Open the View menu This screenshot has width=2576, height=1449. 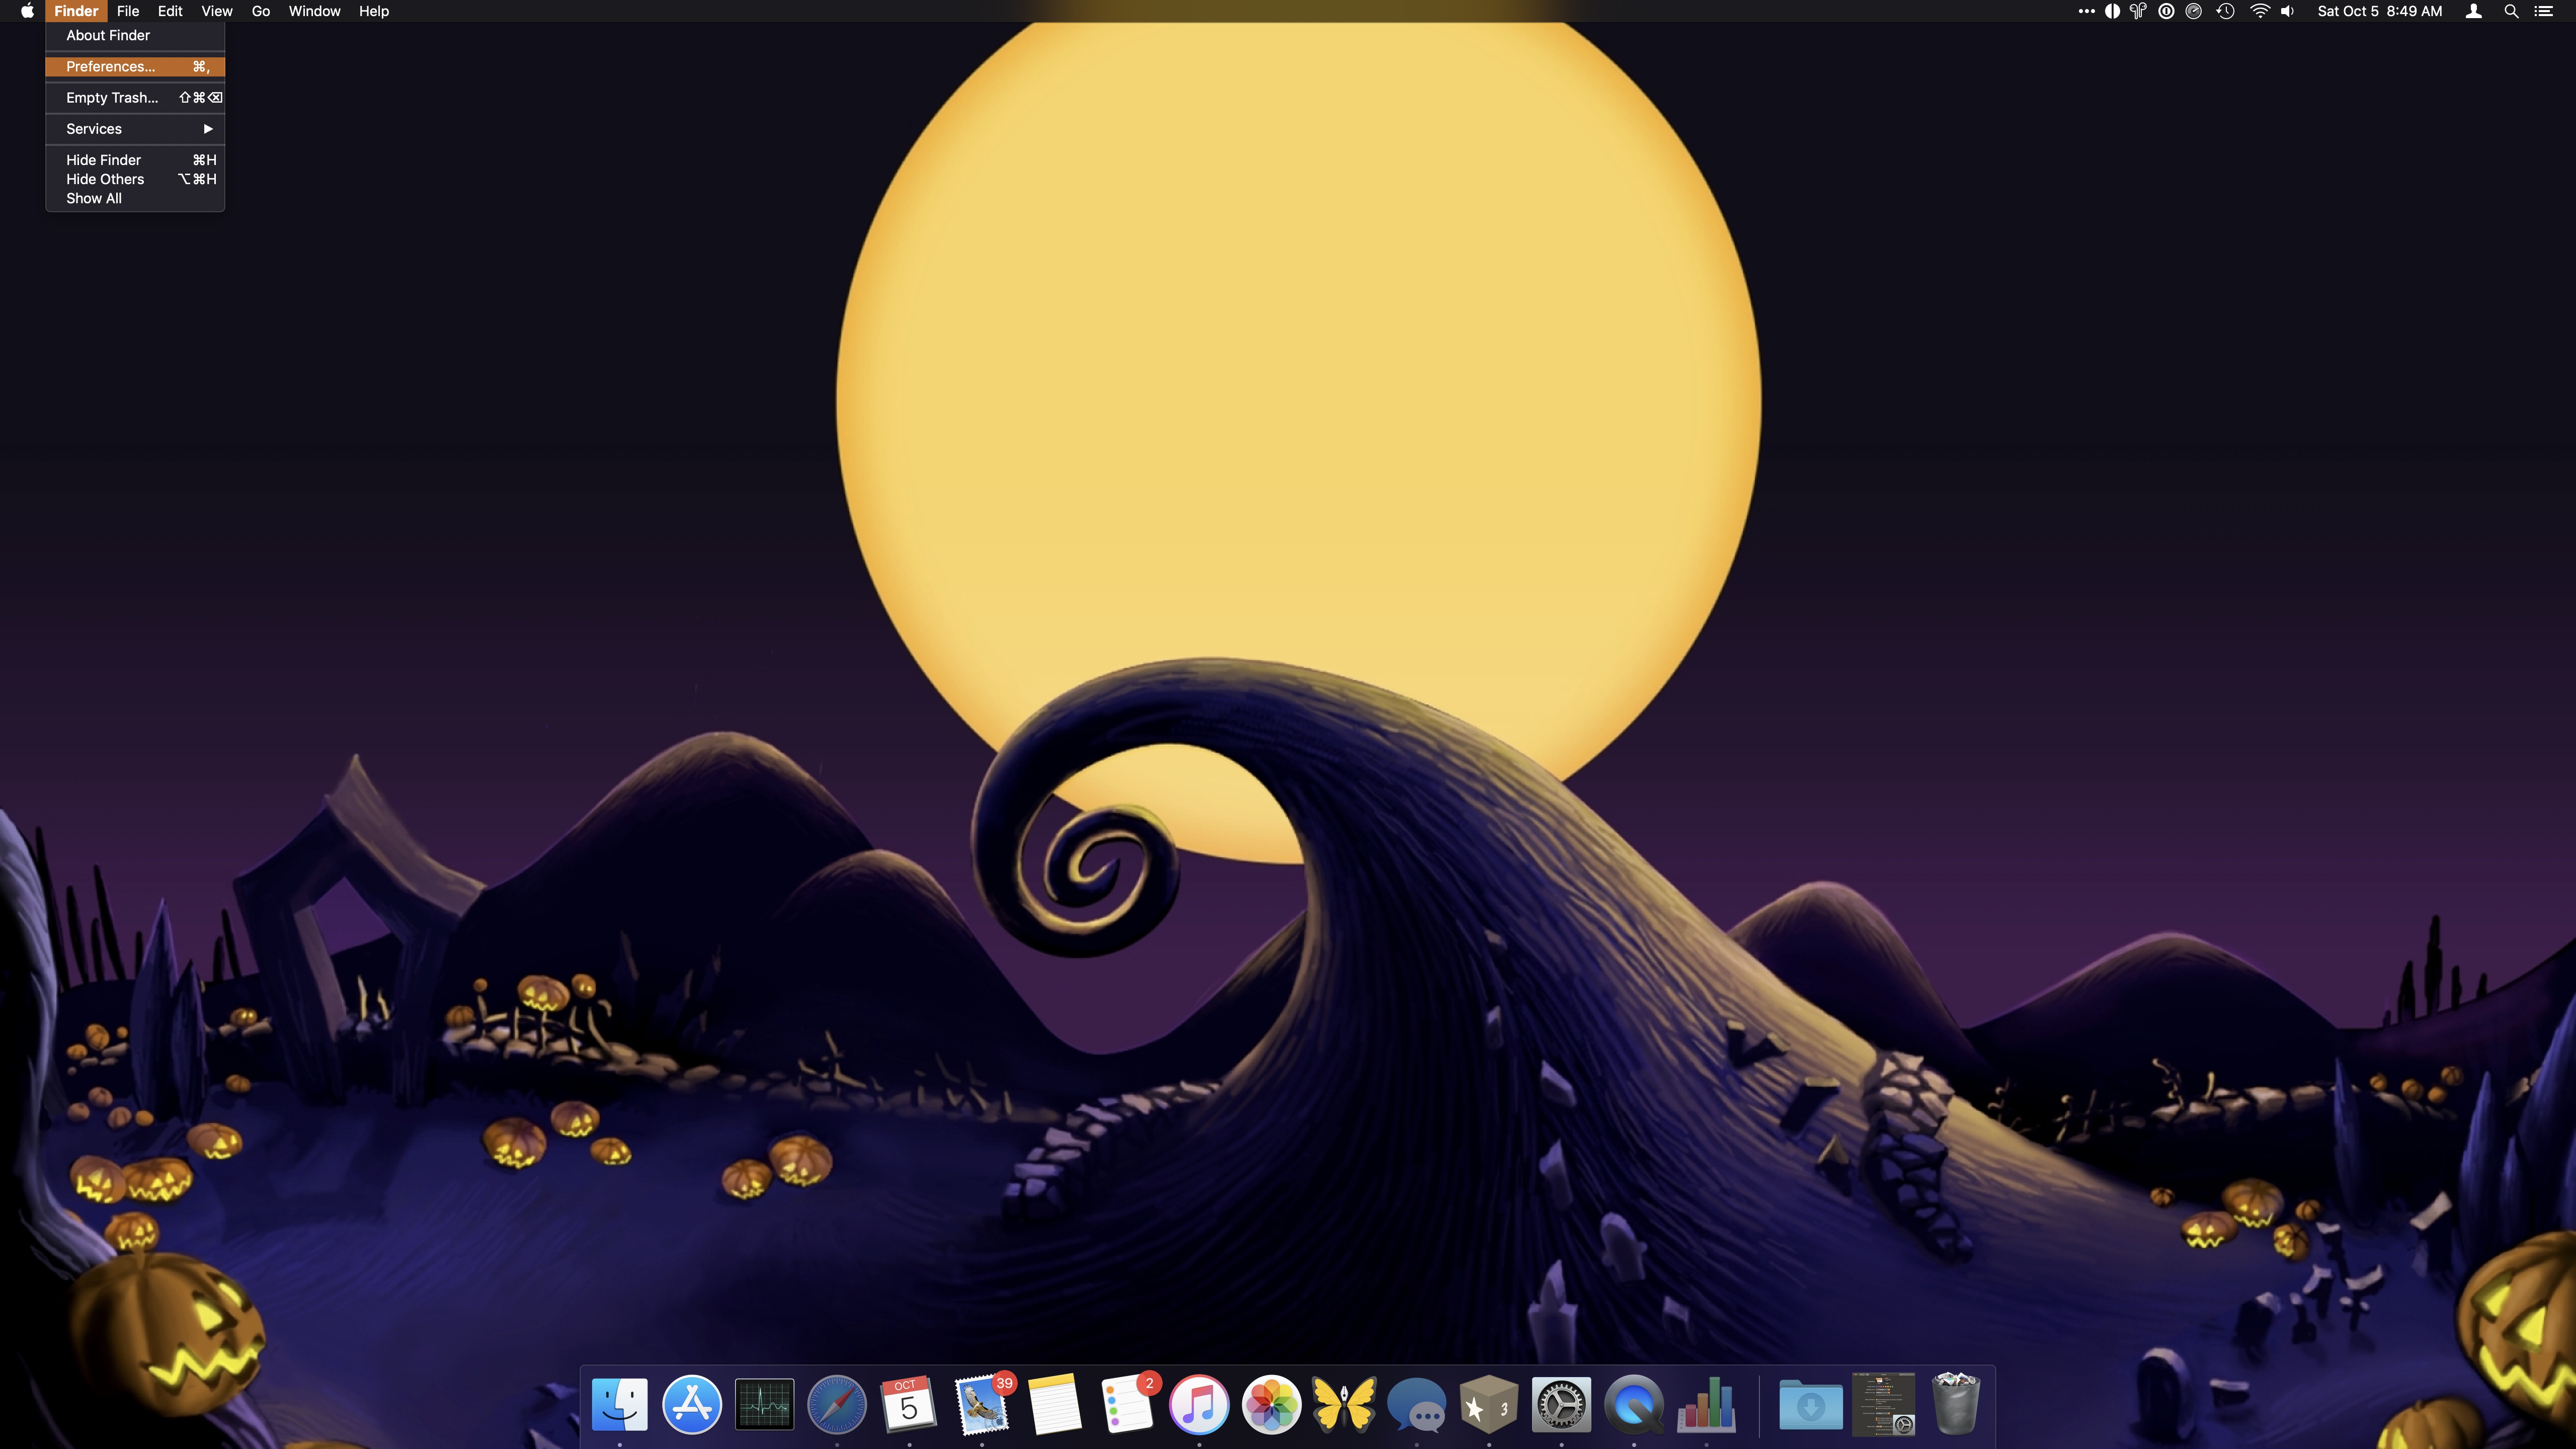[x=217, y=11]
